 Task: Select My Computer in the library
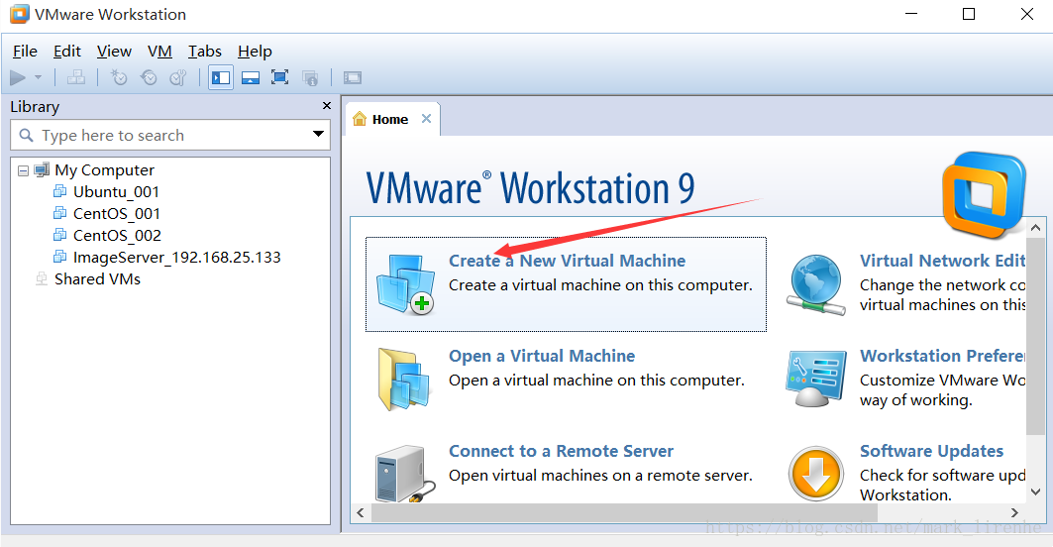pos(105,170)
